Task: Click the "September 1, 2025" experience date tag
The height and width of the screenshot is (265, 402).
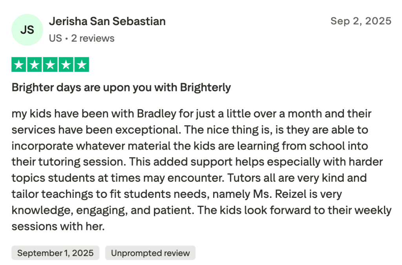Action: pyautogui.click(x=55, y=253)
